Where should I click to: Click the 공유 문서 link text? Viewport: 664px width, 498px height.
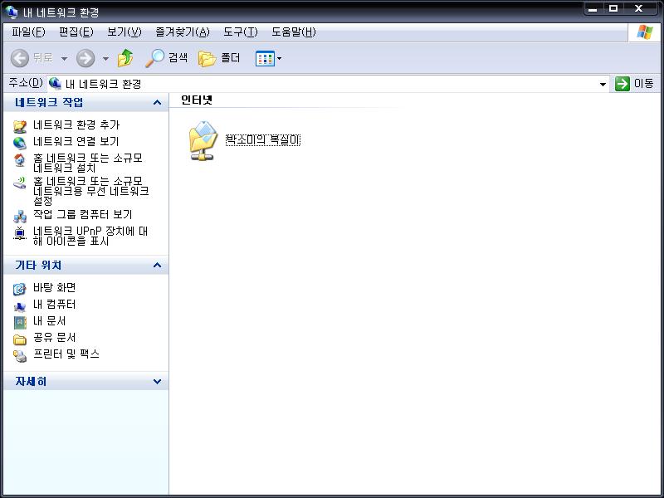click(54, 338)
